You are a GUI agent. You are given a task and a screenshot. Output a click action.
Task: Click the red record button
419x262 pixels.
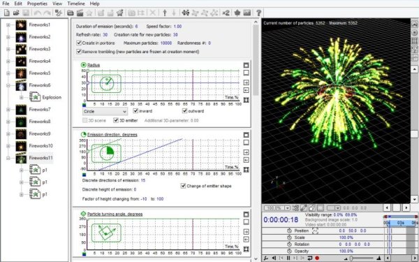(317, 259)
